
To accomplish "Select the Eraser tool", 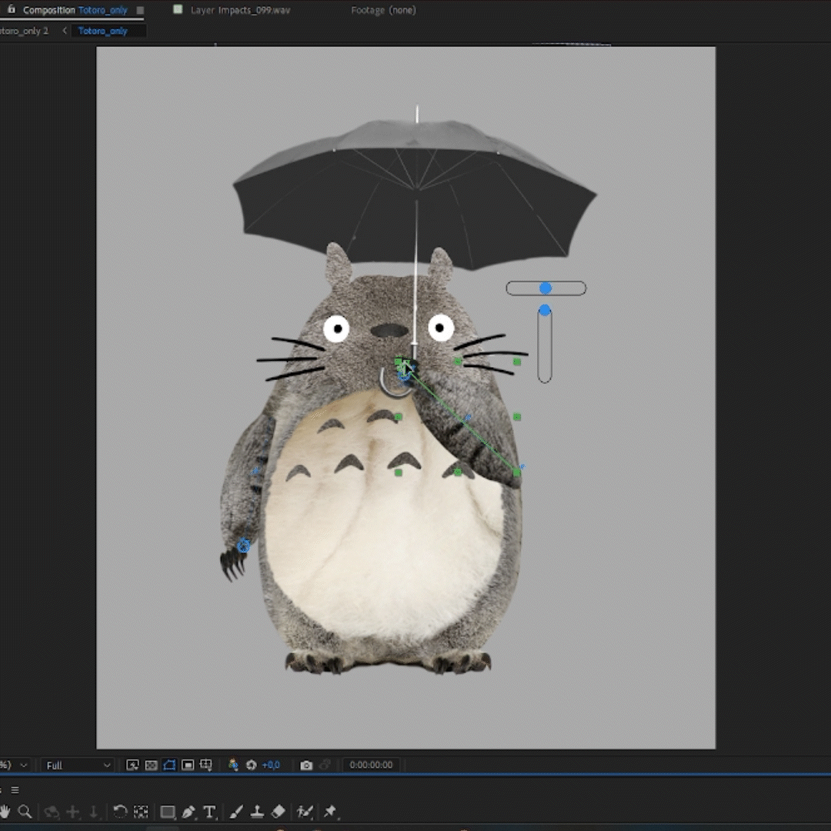I will (x=279, y=812).
